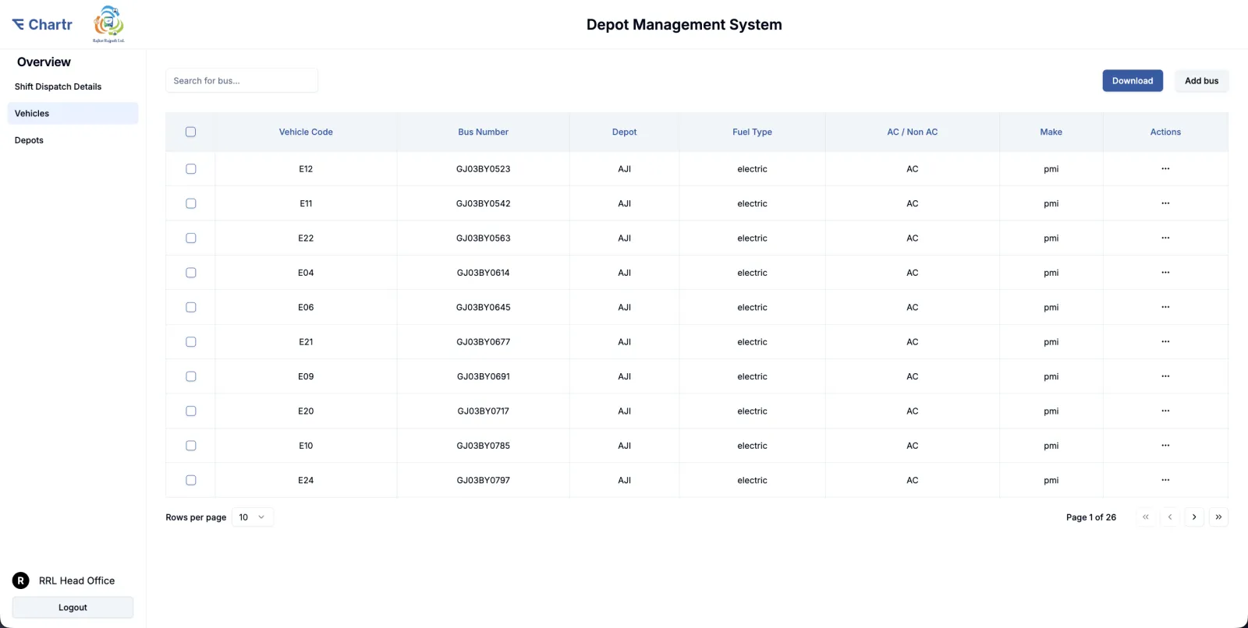Go to the previous page arrow
This screenshot has height=628, width=1248.
click(1170, 517)
